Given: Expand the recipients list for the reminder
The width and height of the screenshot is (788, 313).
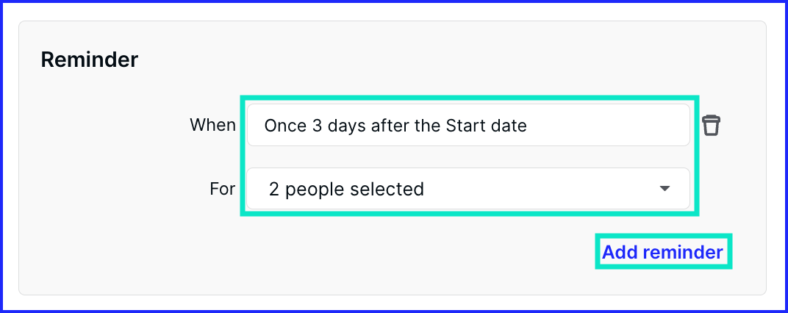Looking at the screenshot, I should click(x=468, y=188).
